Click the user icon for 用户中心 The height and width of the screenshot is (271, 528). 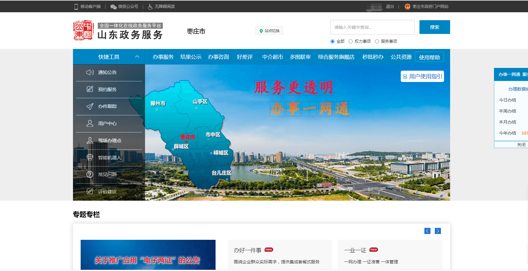tap(90, 123)
